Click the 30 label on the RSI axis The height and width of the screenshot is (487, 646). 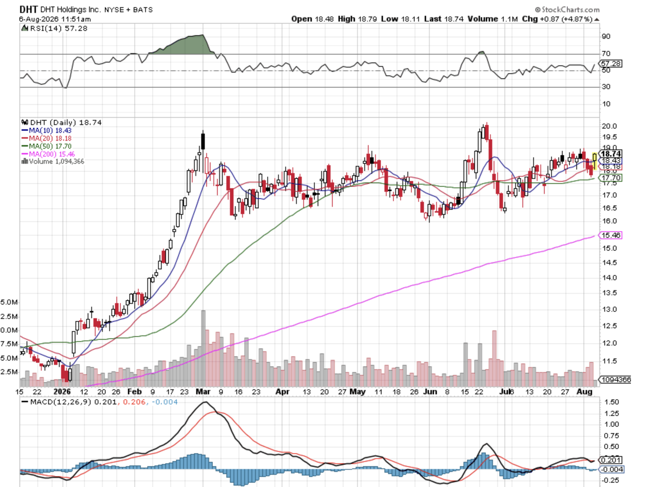(606, 87)
